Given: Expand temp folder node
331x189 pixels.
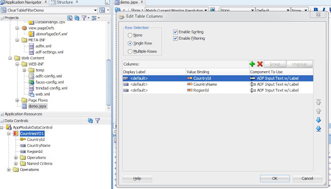Looking at the screenshot, I should click(x=24, y=70).
